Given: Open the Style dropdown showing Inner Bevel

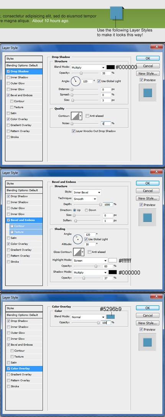Looking at the screenshot, I should pyautogui.click(x=87, y=192).
